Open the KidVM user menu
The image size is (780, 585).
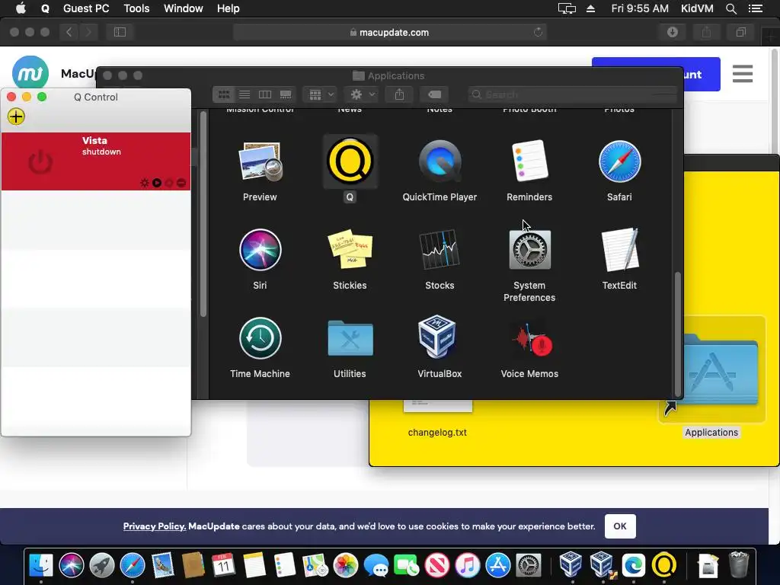pyautogui.click(x=697, y=8)
